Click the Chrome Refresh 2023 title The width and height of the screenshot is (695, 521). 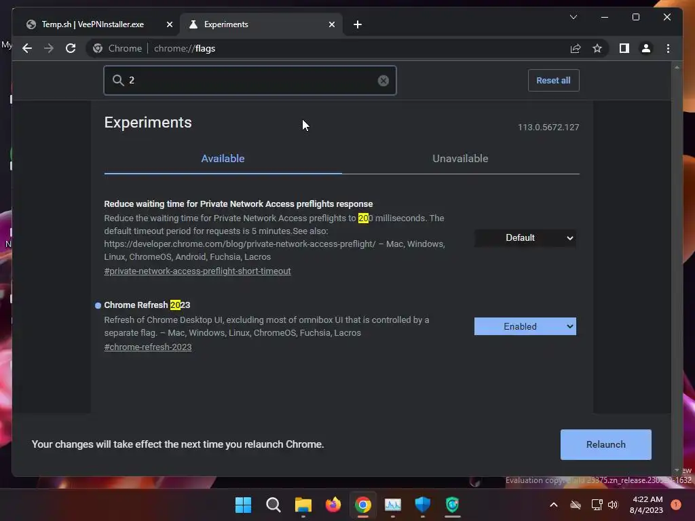coord(147,305)
